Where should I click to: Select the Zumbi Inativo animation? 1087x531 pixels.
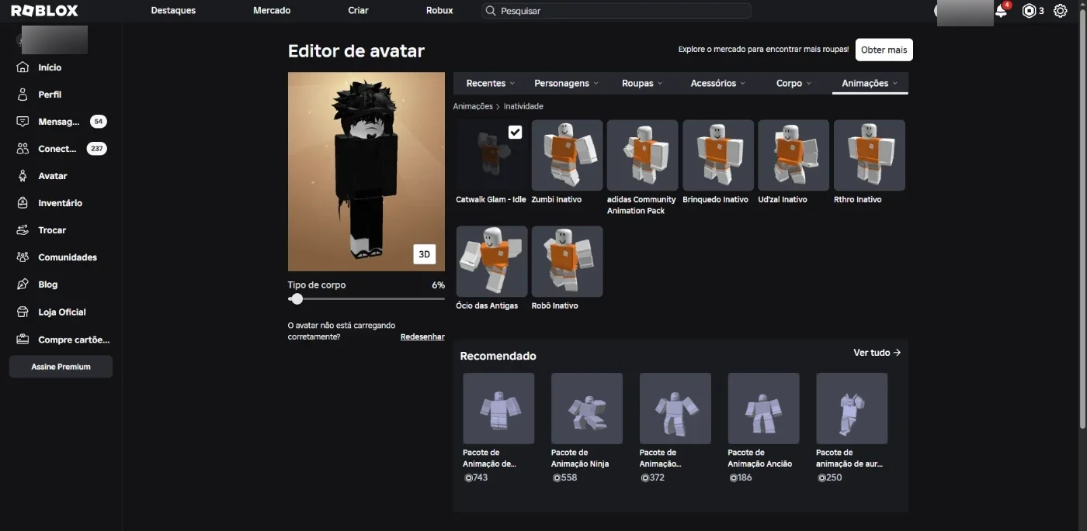(x=567, y=155)
